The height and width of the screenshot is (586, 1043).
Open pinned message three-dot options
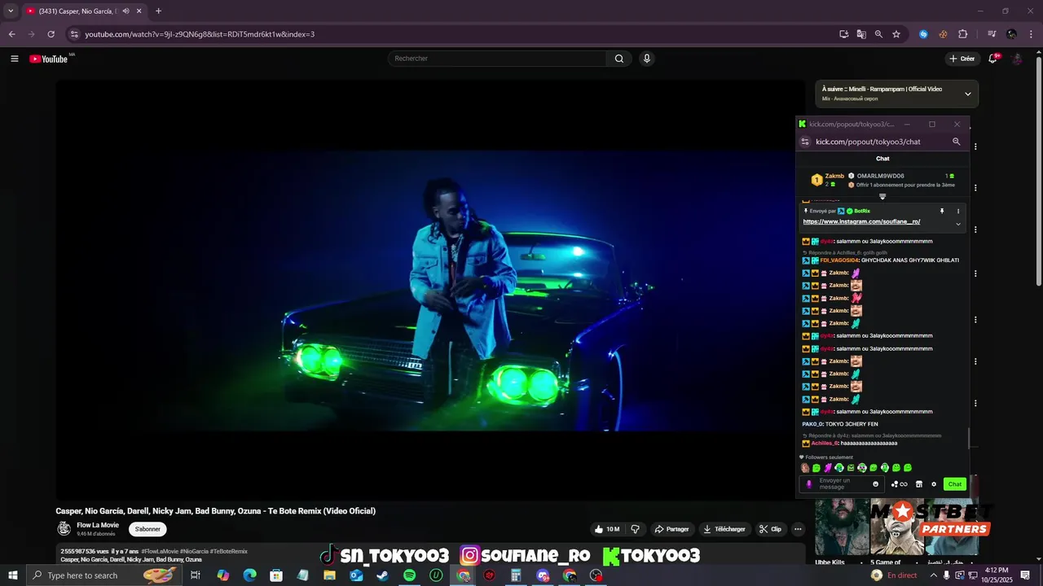[x=958, y=211]
